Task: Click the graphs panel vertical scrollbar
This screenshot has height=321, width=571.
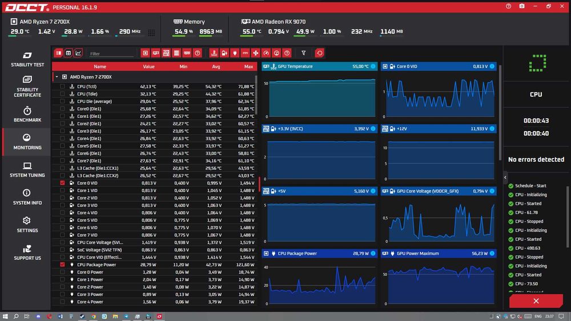Action: tap(500, 113)
